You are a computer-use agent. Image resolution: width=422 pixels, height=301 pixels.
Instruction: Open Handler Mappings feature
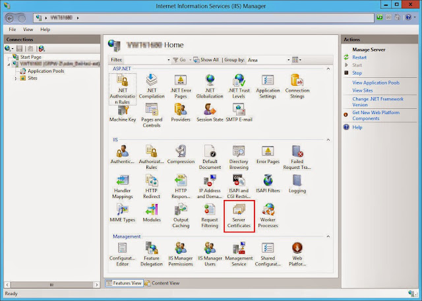(123, 186)
